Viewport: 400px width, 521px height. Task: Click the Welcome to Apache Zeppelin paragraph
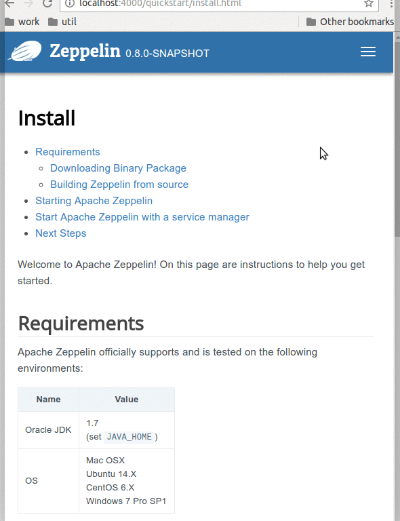click(191, 273)
